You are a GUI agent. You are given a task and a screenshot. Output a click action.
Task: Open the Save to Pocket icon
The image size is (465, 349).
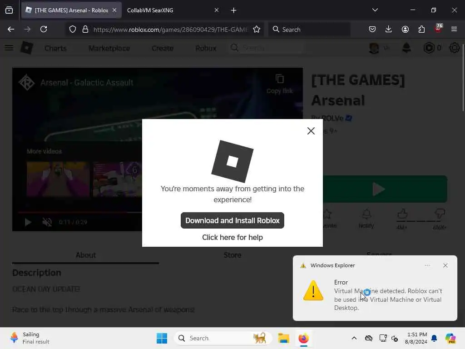(x=372, y=29)
